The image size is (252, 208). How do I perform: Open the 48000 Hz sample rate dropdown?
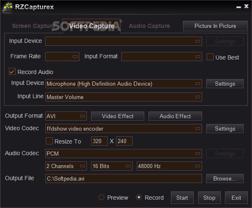(169, 166)
